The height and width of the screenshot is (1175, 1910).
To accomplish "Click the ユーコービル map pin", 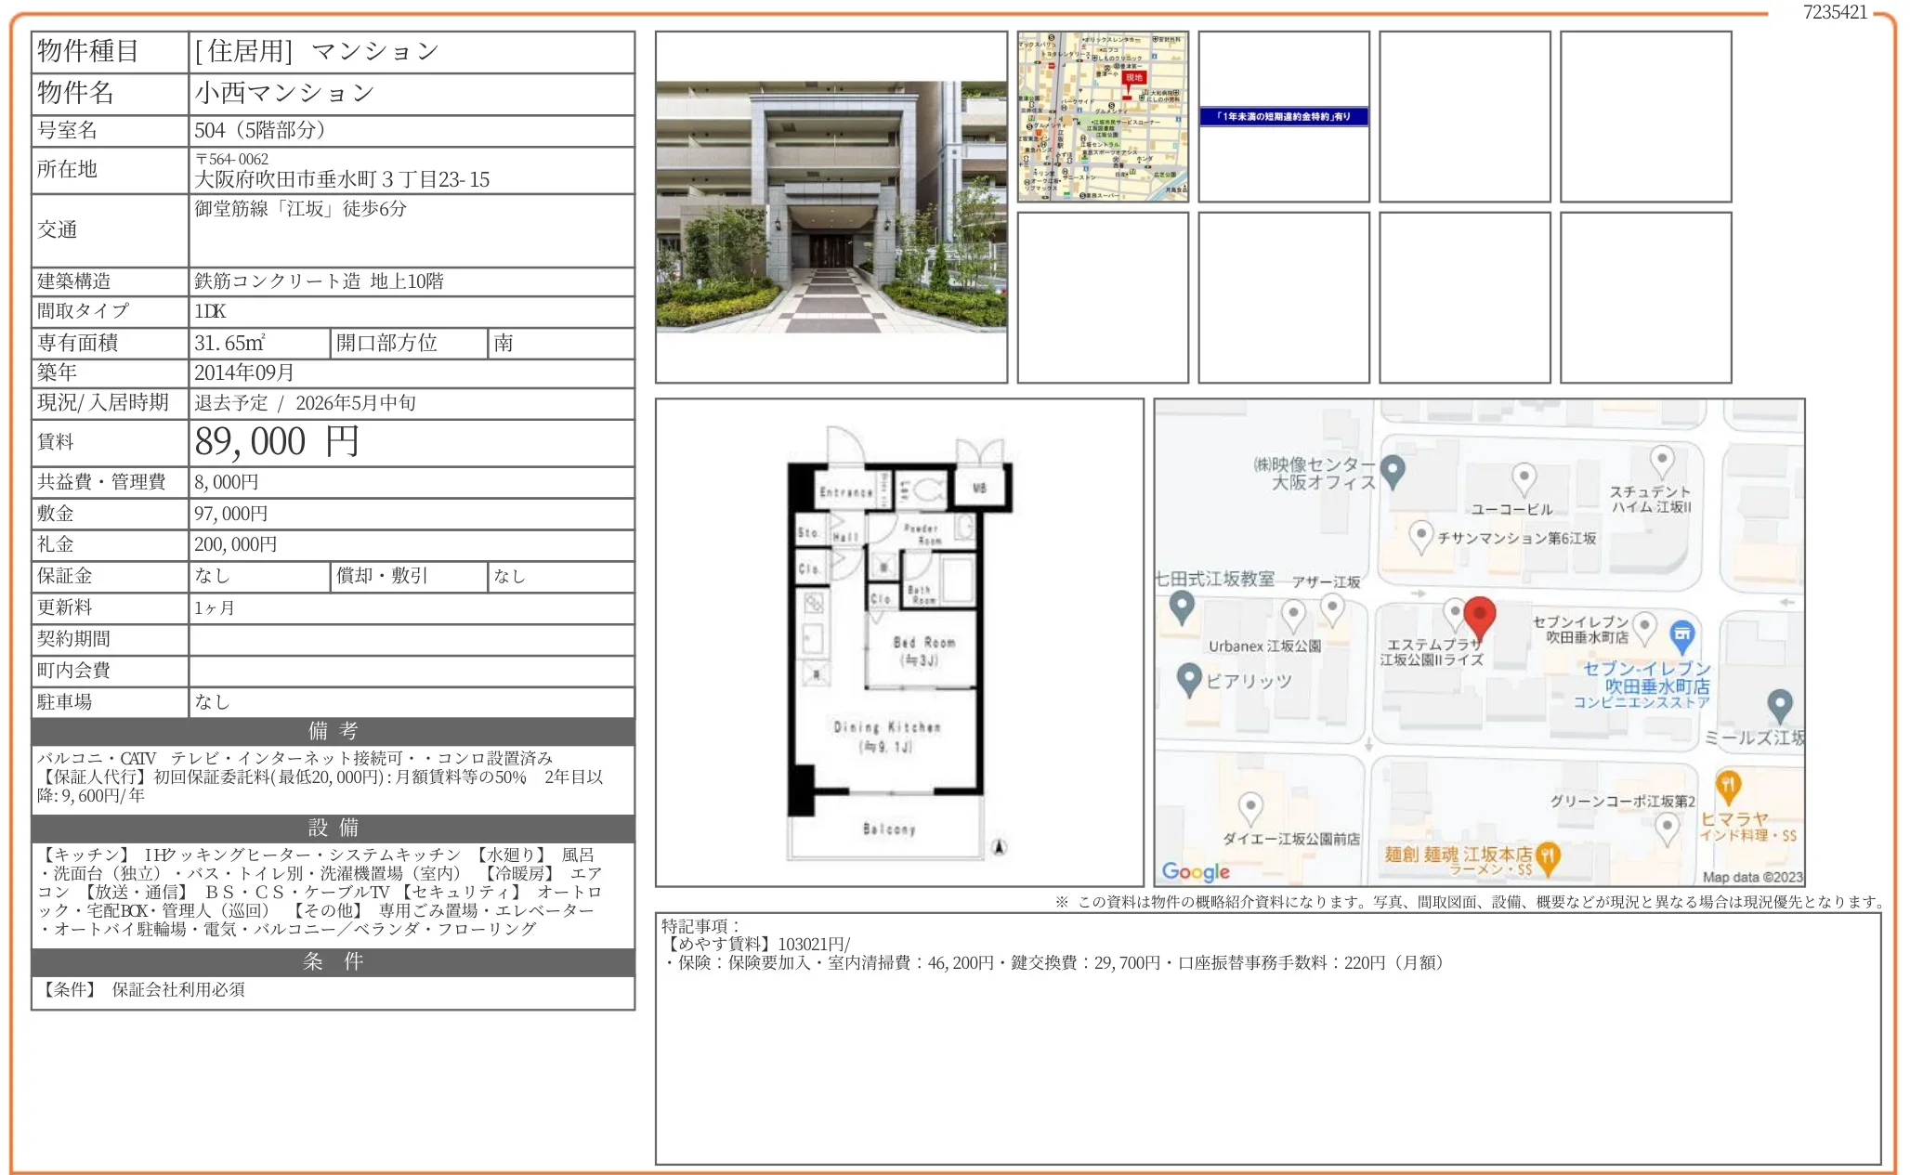I will (1524, 478).
